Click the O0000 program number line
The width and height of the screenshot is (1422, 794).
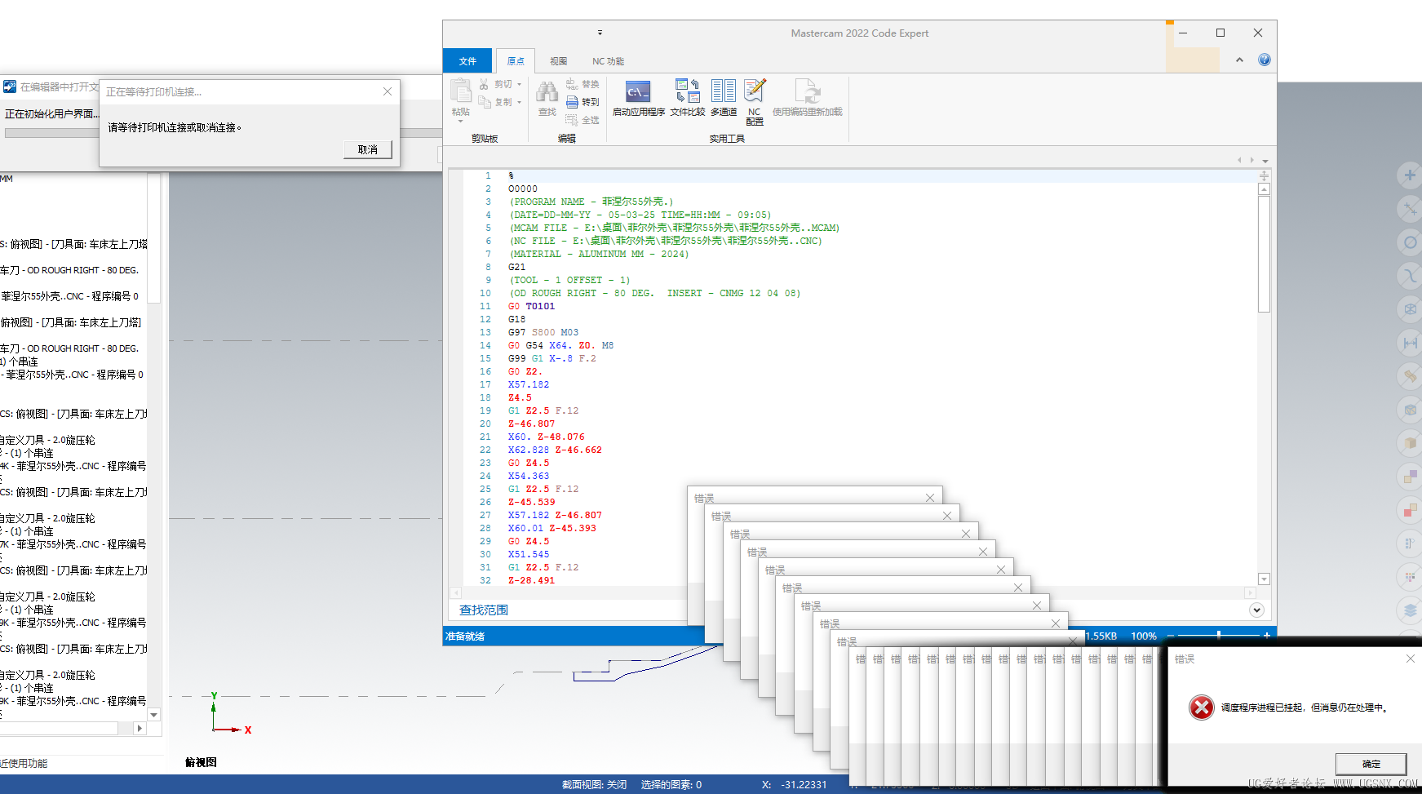(x=523, y=189)
